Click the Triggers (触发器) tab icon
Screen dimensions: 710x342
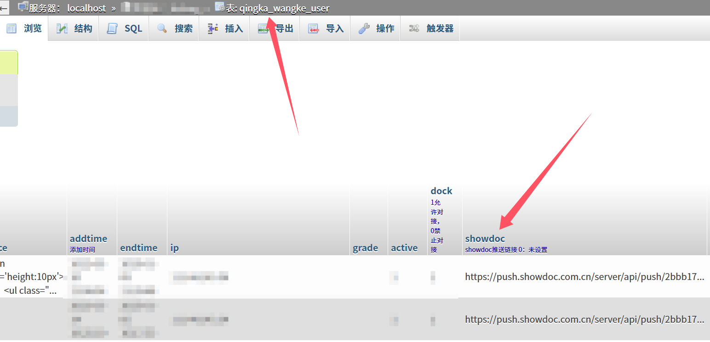click(414, 28)
